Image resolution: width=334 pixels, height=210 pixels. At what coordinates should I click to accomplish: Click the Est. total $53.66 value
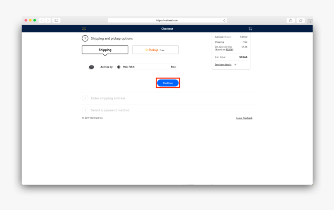pyautogui.click(x=243, y=57)
